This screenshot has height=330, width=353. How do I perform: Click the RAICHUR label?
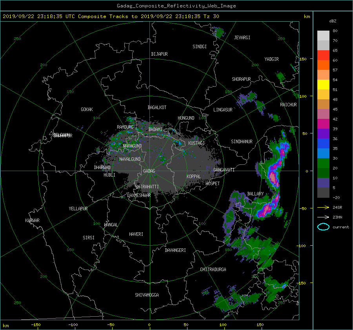coord(288,105)
